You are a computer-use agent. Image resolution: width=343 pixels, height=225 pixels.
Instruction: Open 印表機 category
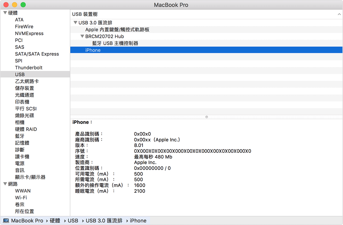pyautogui.click(x=22, y=102)
